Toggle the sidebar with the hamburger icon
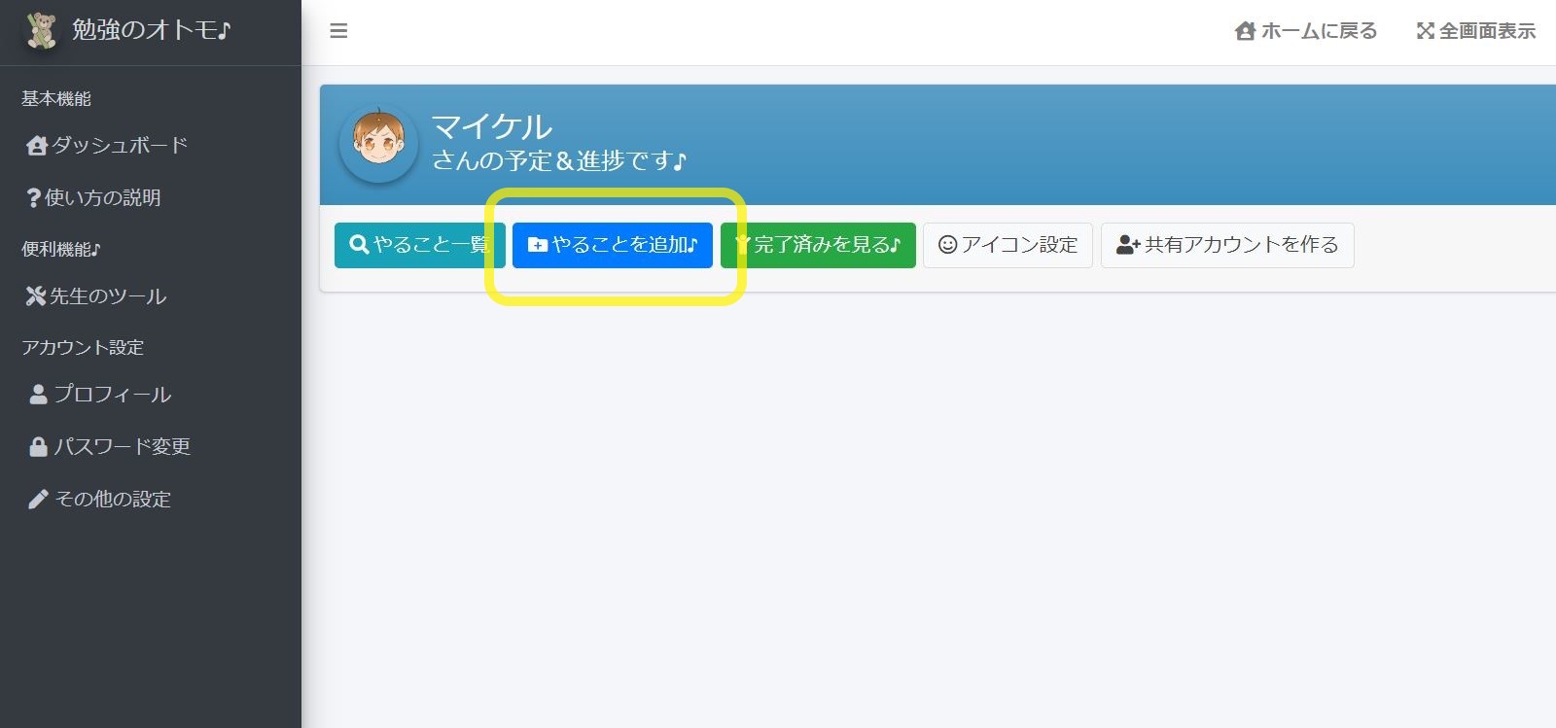1556x728 pixels. tap(338, 31)
